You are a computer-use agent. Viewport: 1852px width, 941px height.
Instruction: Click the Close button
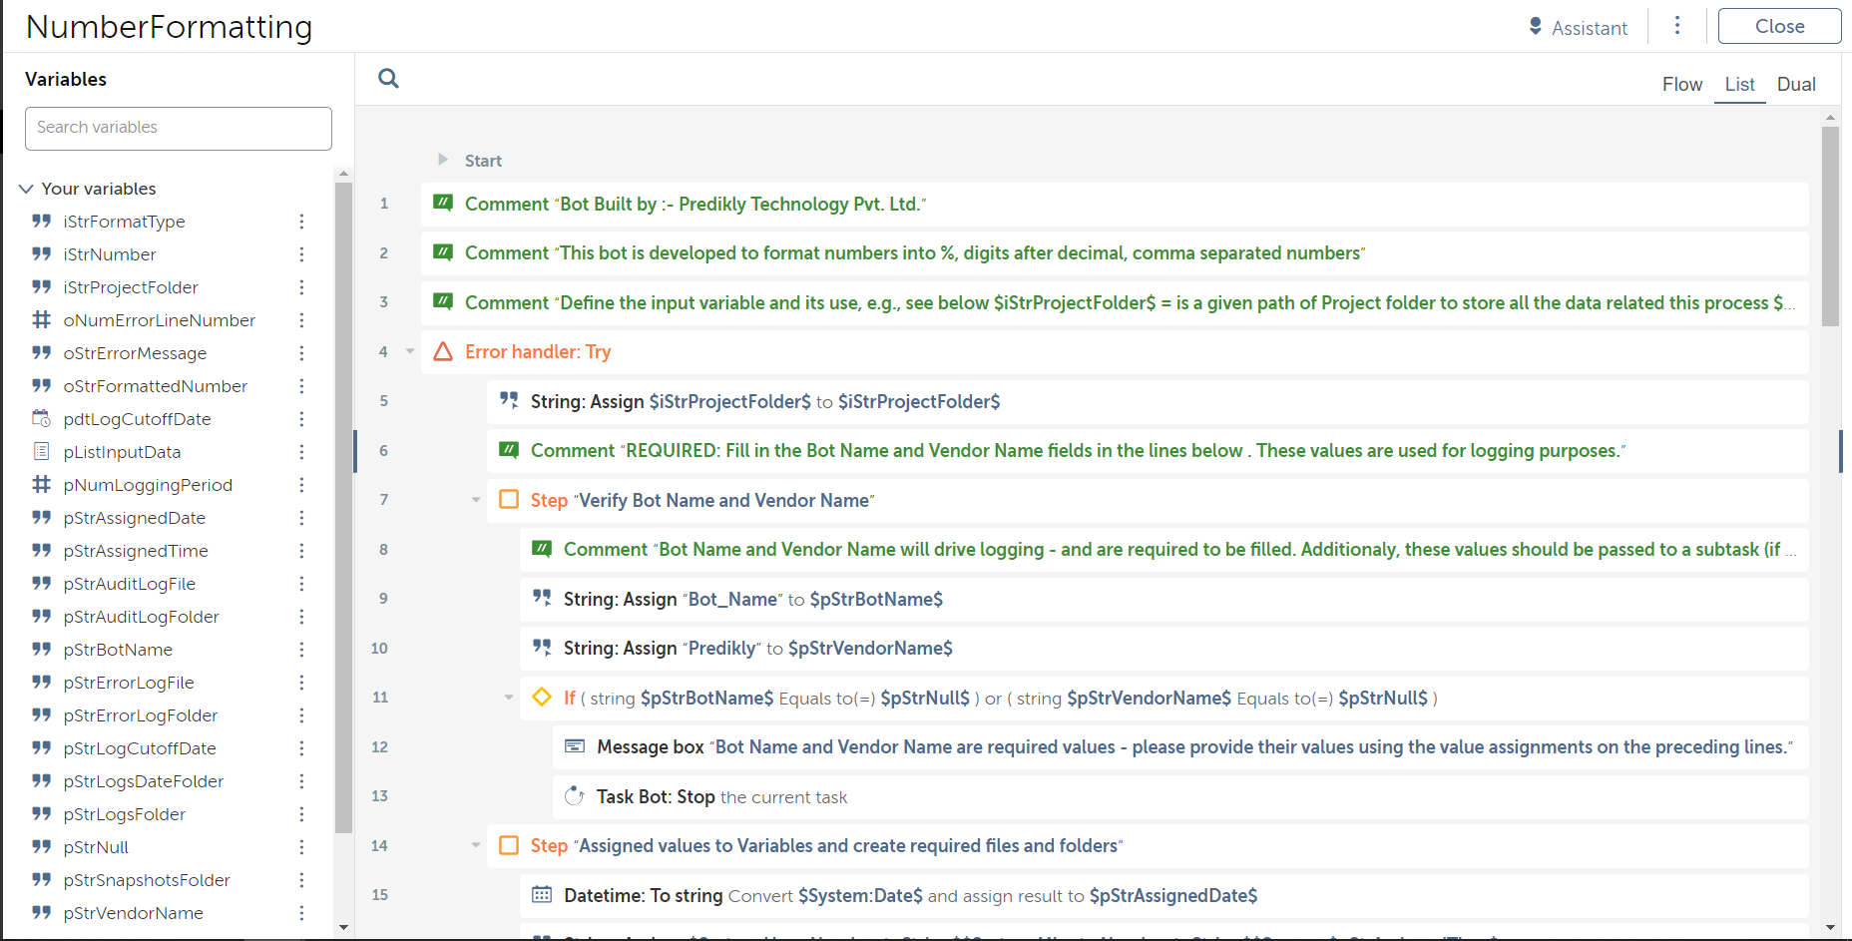tap(1779, 27)
